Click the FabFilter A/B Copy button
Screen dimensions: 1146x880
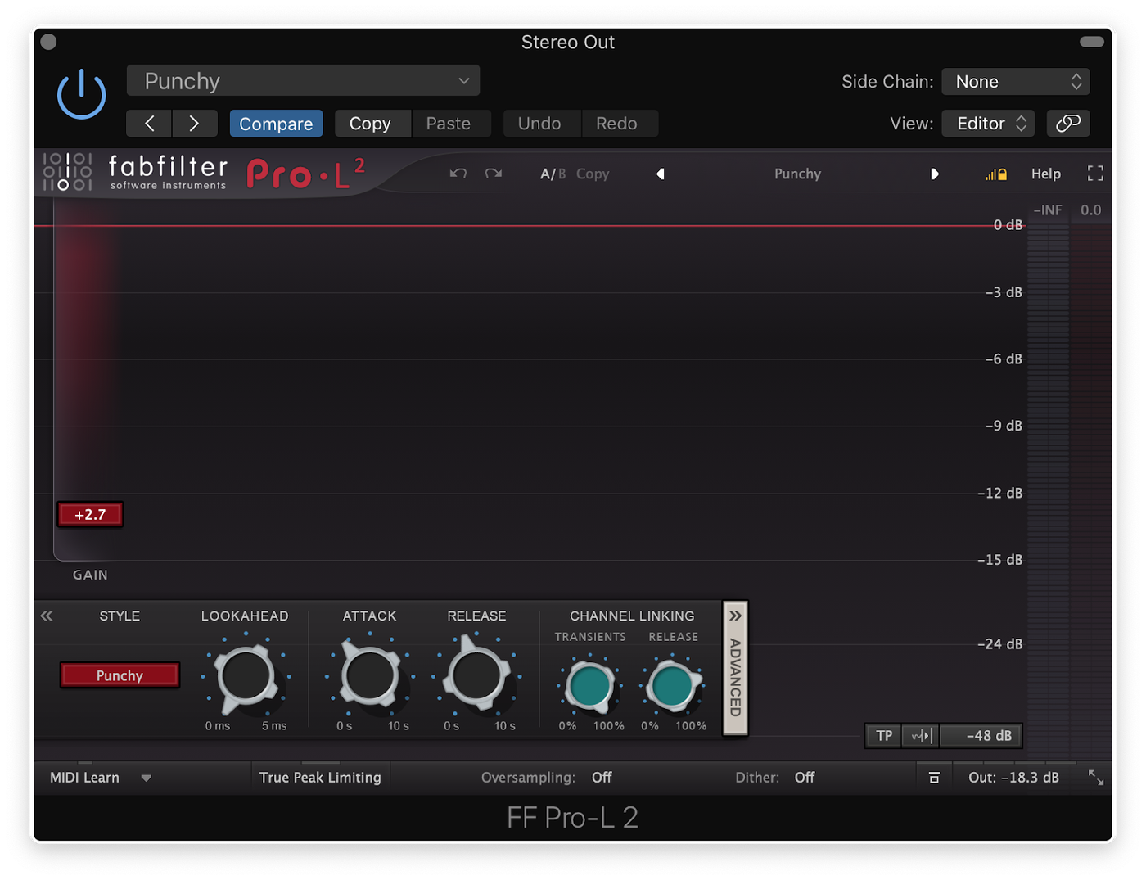click(593, 174)
